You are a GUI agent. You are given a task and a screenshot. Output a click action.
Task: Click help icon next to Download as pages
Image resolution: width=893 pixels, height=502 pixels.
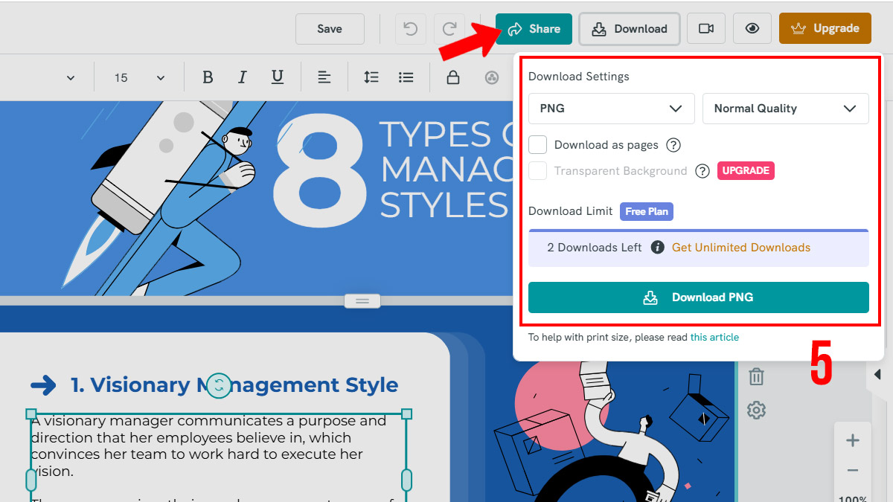(x=673, y=145)
